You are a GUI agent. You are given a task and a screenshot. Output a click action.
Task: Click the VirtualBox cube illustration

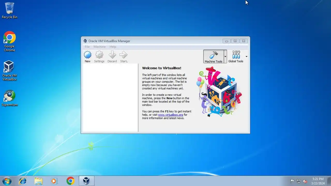(219, 92)
